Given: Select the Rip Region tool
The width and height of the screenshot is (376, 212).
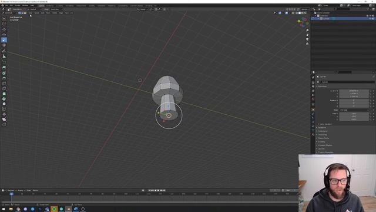Looking at the screenshot, I should 4,124.
